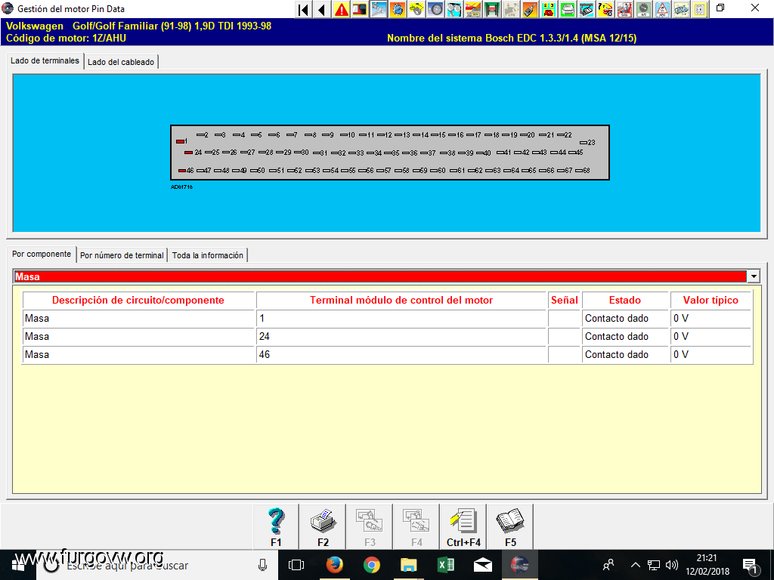This screenshot has height=580, width=774.
Task: Click the Task View taskbar button
Action: coord(296,565)
